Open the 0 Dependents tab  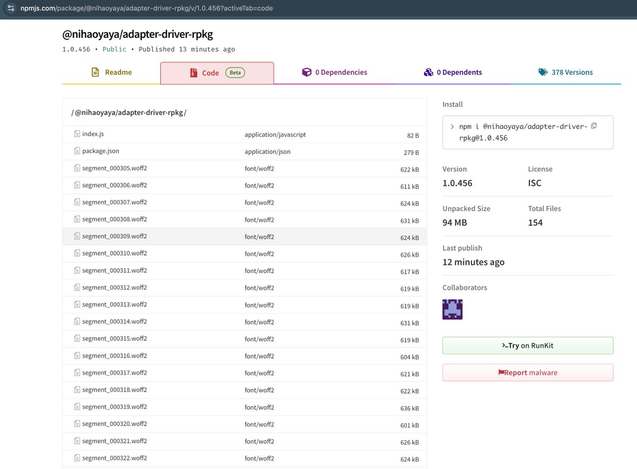[453, 72]
